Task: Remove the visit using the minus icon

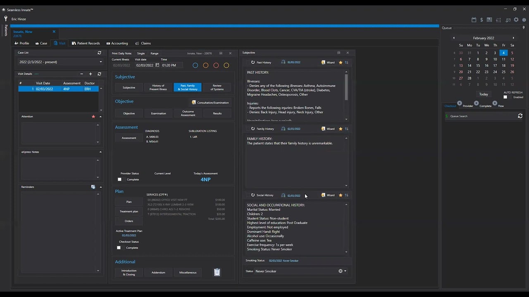Action: (x=81, y=74)
